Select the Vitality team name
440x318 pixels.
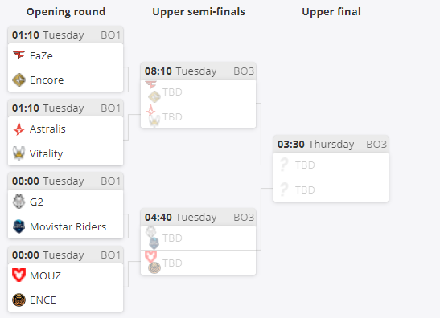click(47, 153)
